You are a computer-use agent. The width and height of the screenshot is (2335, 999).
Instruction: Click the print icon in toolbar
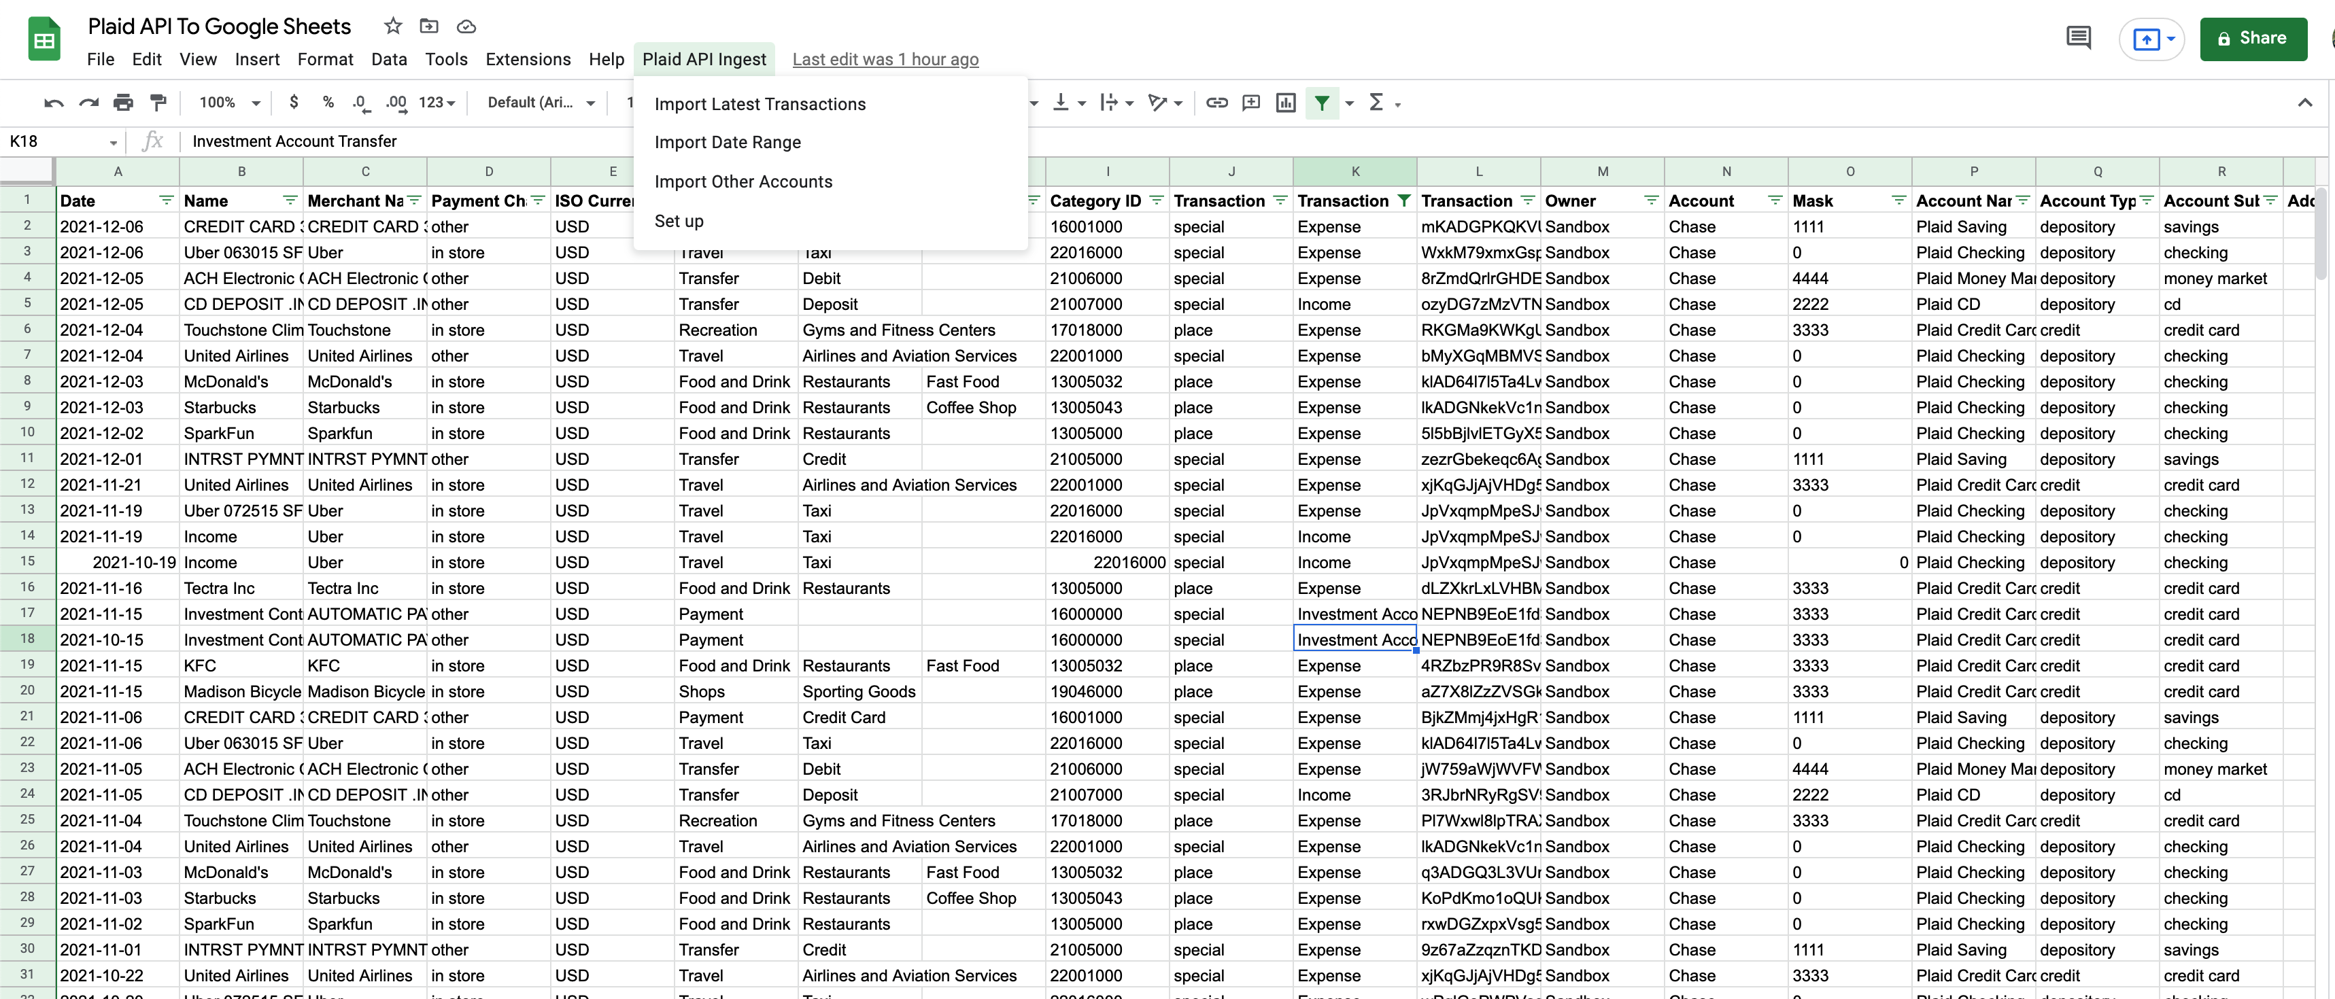pyautogui.click(x=122, y=101)
